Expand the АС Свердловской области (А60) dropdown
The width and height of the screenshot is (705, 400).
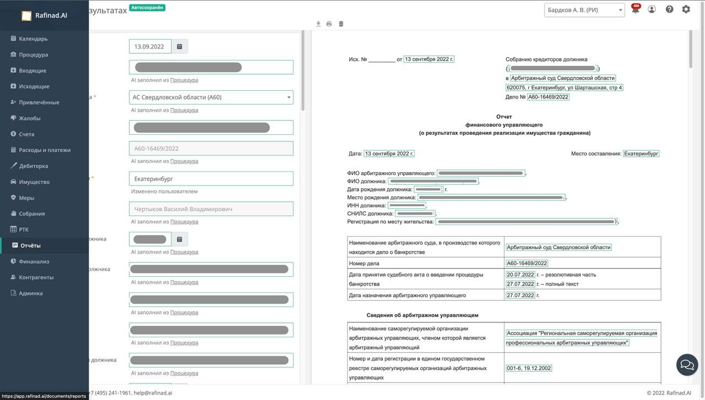pyautogui.click(x=211, y=97)
